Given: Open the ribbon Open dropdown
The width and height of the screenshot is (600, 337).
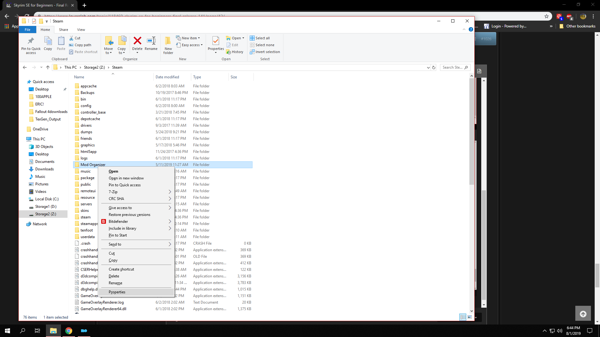Looking at the screenshot, I should [x=235, y=38].
